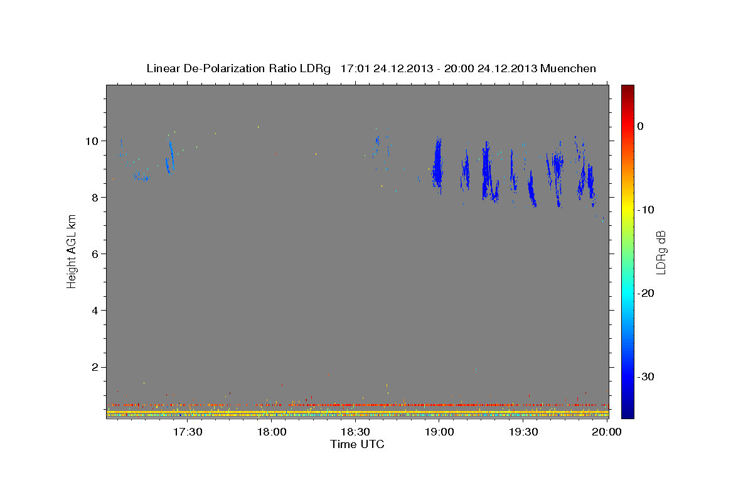Click the yellow region of the colorbar
Image resolution: width=753 pixels, height=502 pixels.
[627, 210]
